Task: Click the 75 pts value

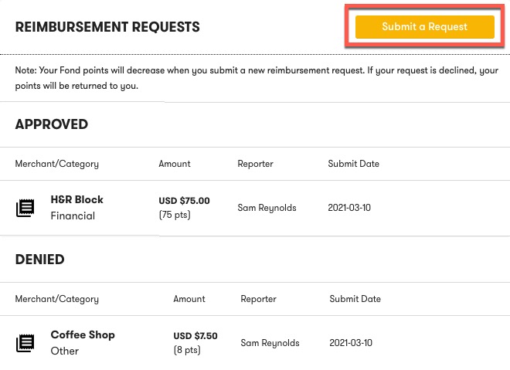Action: point(175,215)
